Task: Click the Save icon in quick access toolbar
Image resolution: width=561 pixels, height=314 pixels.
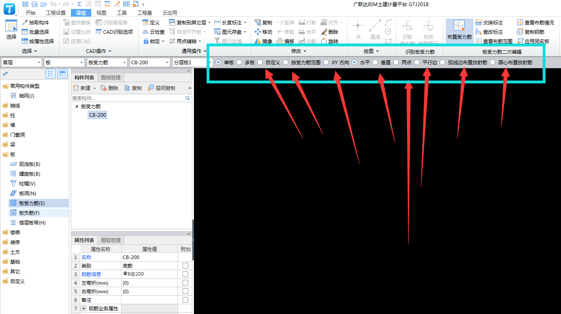Action: pos(25,4)
